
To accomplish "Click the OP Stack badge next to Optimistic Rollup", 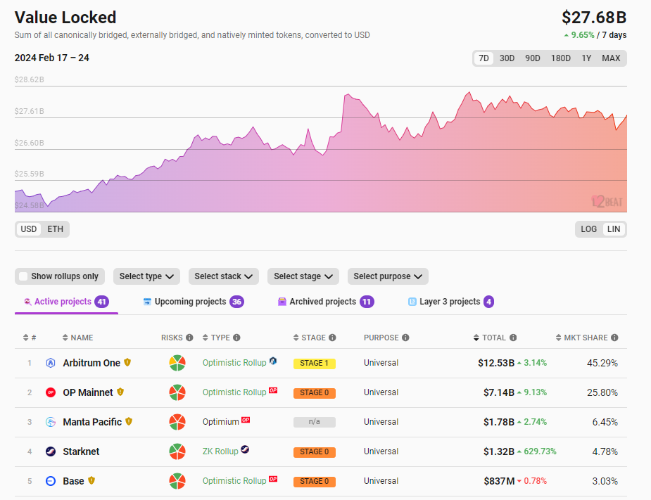I will pyautogui.click(x=273, y=392).
